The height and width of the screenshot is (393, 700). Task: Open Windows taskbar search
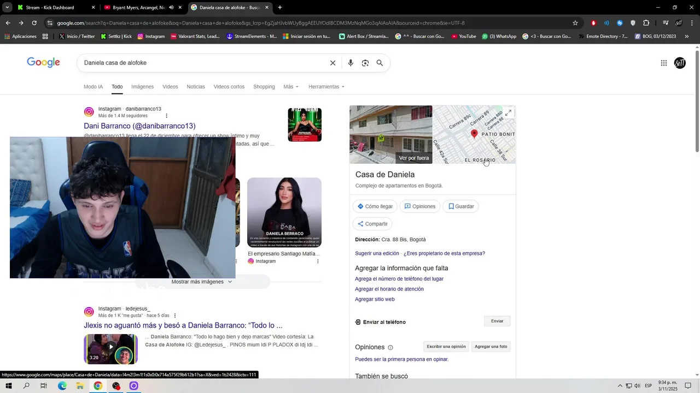click(x=26, y=386)
